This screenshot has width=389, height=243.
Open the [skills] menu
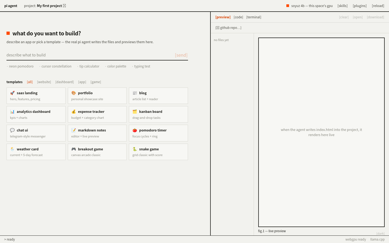(x=343, y=6)
